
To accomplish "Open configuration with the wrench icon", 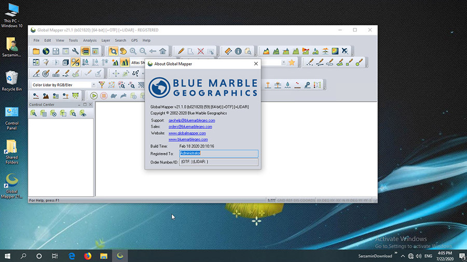I will tap(75, 51).
